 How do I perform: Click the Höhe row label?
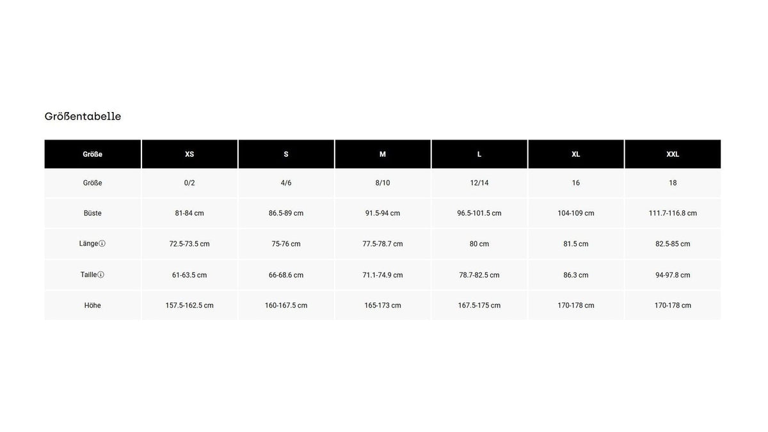pyautogui.click(x=93, y=305)
